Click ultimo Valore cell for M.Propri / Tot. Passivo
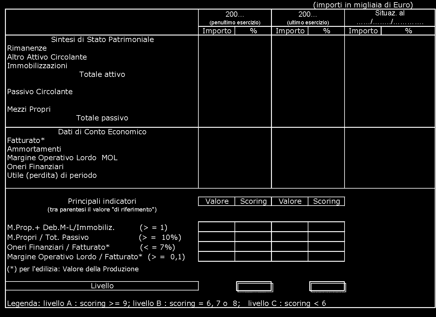436x317 pixels. pyautogui.click(x=290, y=237)
